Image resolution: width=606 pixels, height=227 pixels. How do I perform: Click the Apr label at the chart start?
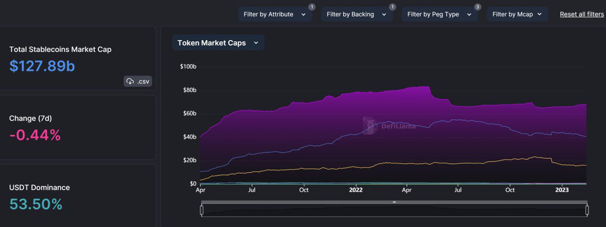point(201,190)
